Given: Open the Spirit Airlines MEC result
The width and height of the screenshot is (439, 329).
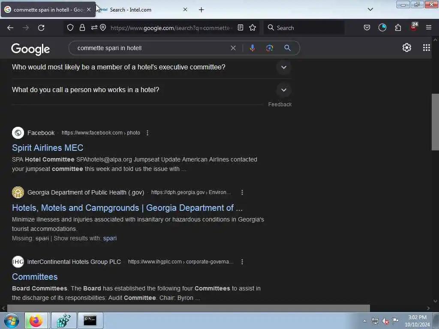Looking at the screenshot, I should [48, 148].
